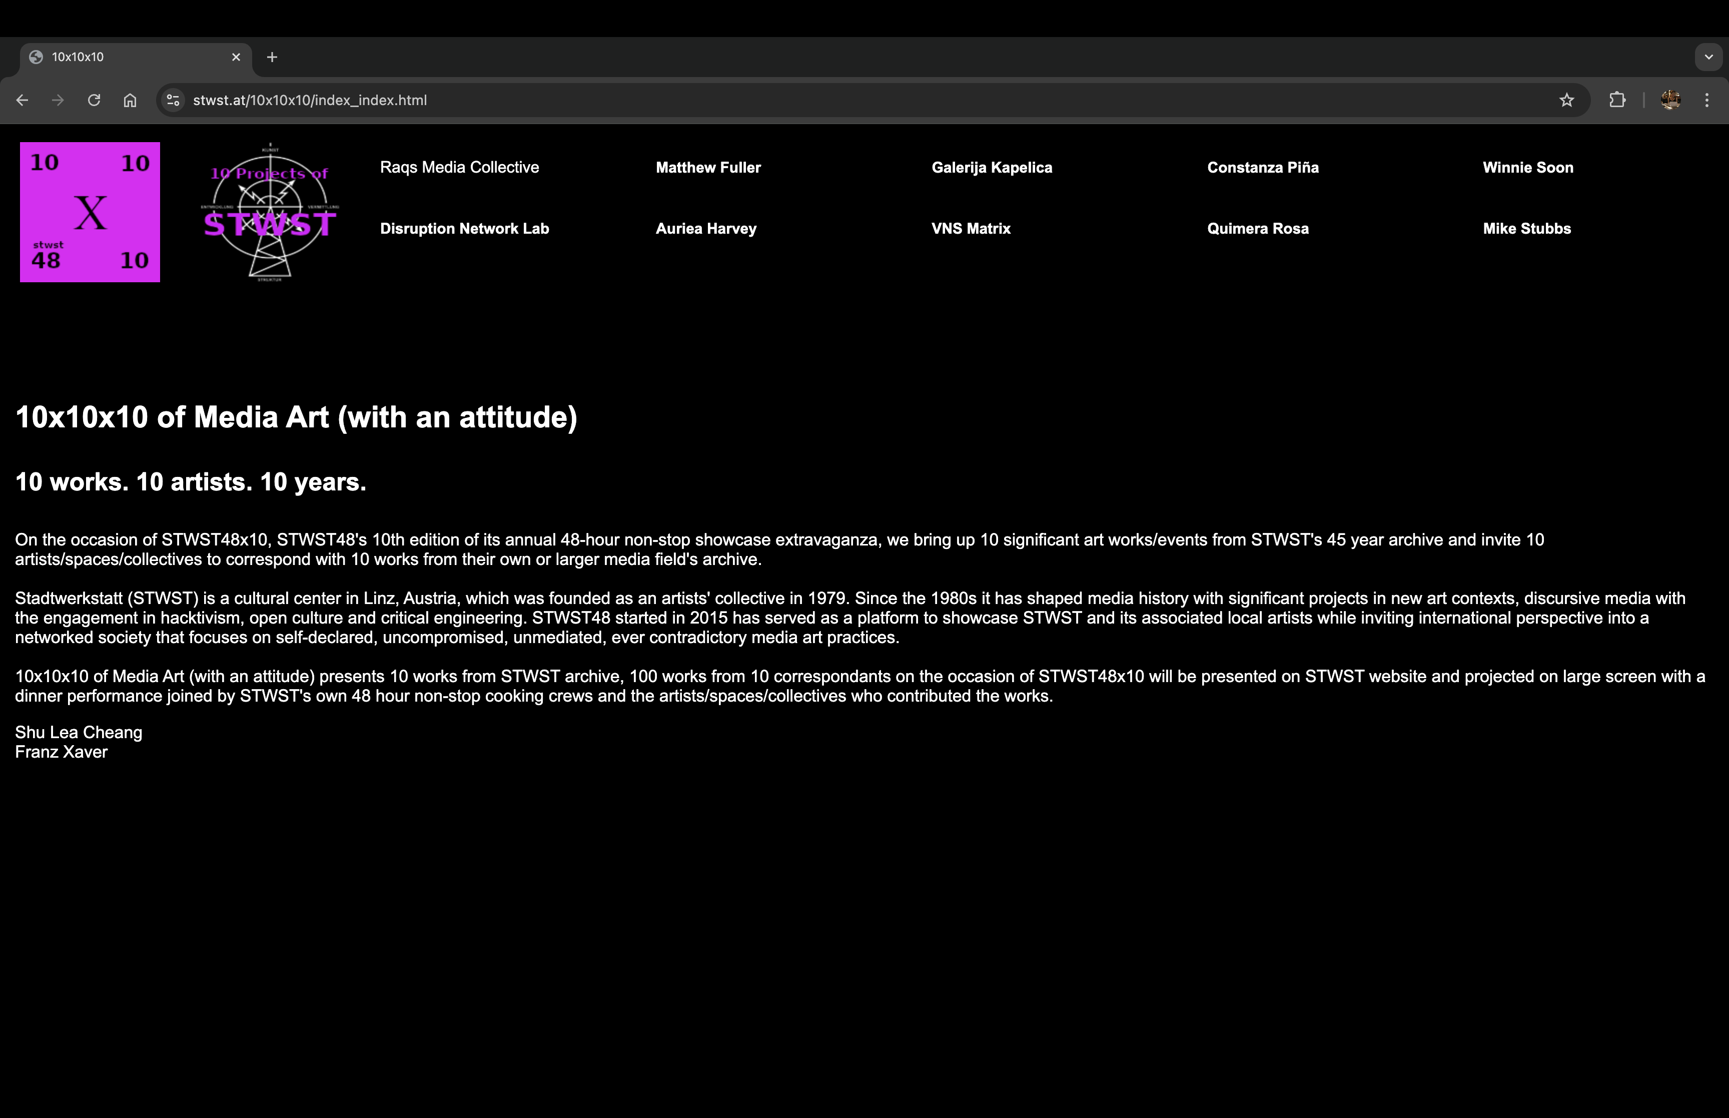The width and height of the screenshot is (1729, 1118).
Task: Click the name 'Franz Xaver'
Action: tap(61, 752)
